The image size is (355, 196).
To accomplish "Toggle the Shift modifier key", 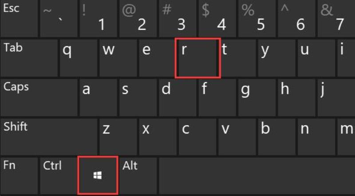I will click(49, 137).
